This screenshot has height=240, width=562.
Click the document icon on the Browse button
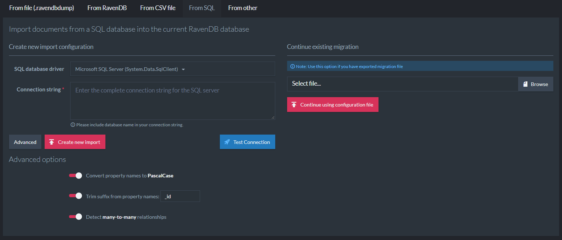coord(525,84)
